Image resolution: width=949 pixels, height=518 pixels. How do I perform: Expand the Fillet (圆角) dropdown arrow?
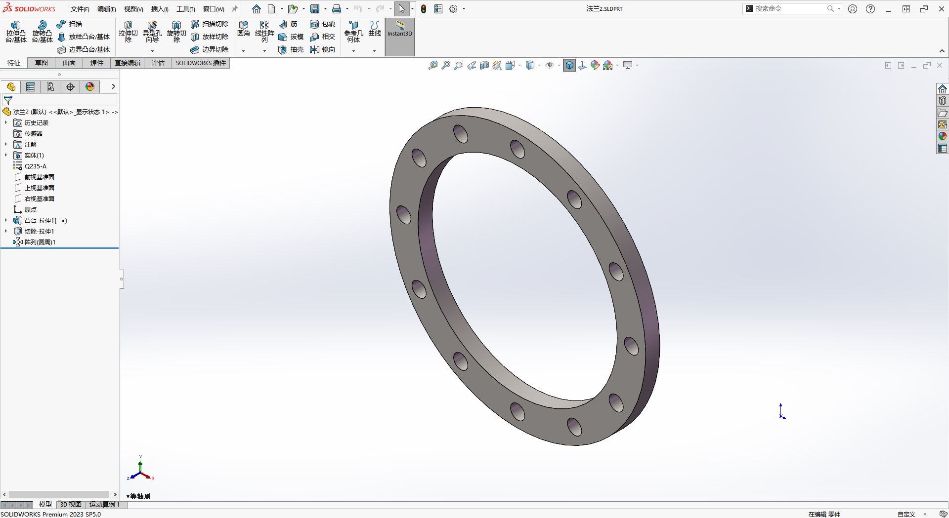[243, 51]
